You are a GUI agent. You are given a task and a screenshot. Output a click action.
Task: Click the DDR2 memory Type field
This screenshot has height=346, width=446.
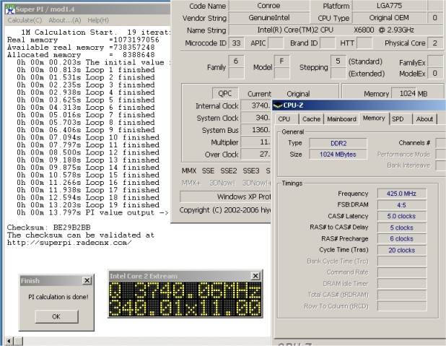click(x=338, y=143)
